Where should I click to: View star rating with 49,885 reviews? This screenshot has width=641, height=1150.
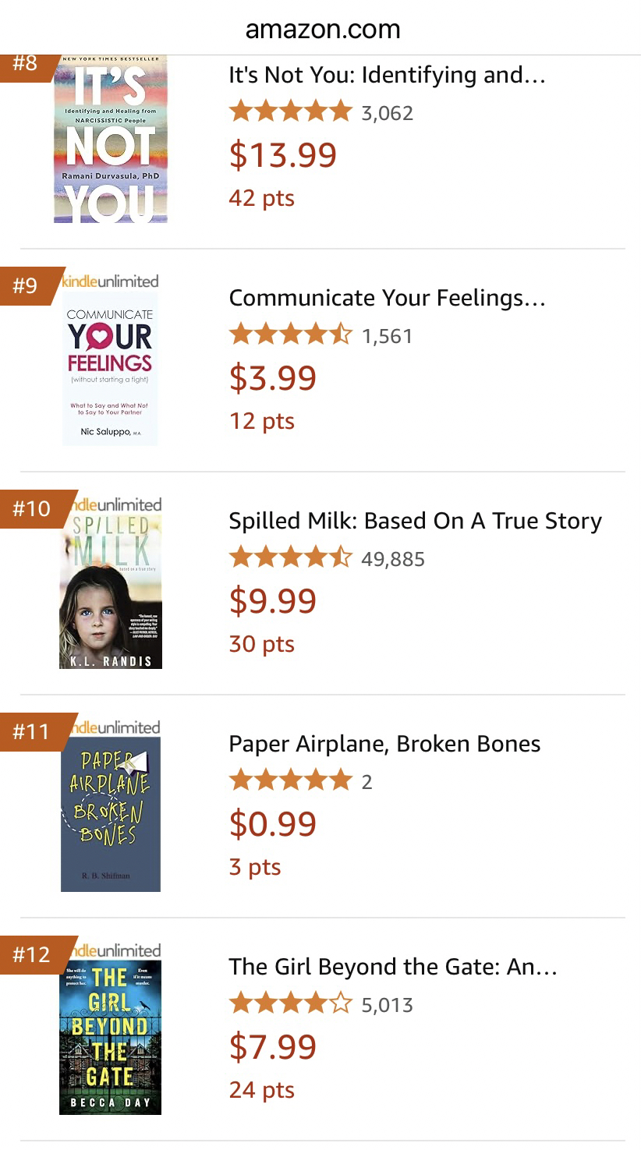(290, 558)
